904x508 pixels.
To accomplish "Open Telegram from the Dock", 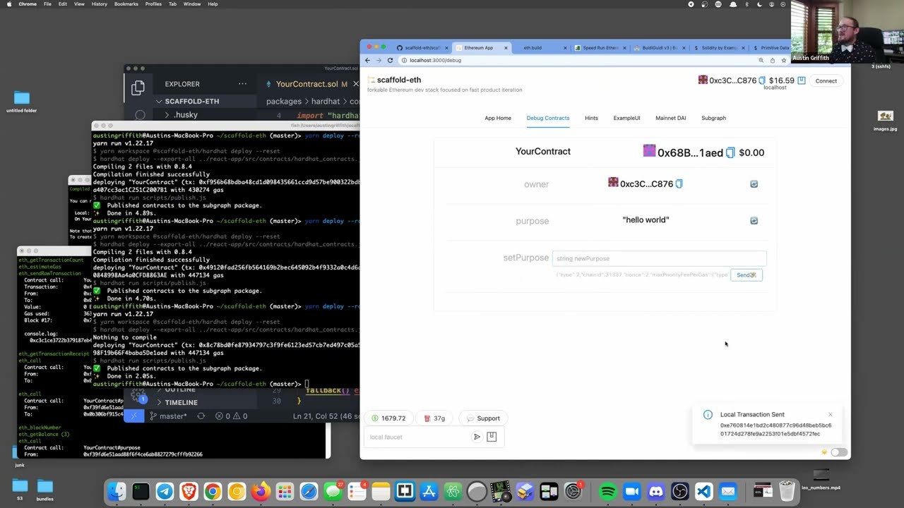I will tap(165, 491).
